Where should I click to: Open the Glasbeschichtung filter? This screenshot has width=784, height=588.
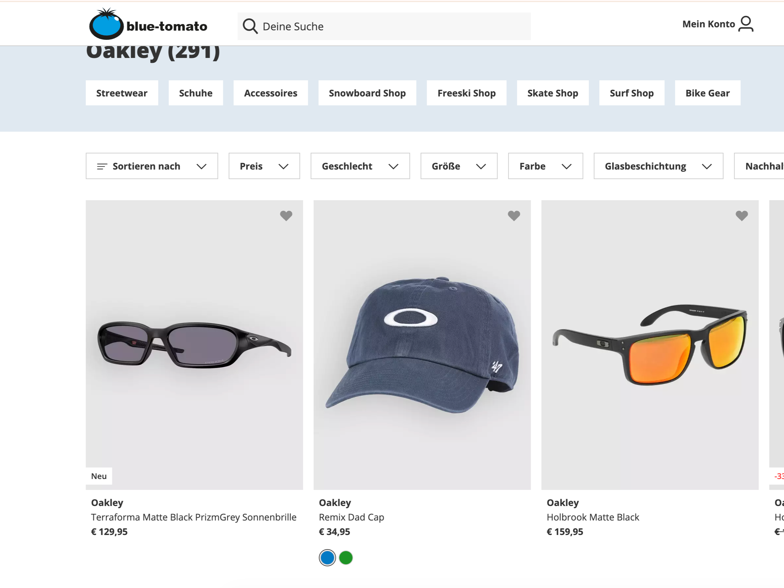[x=658, y=166]
